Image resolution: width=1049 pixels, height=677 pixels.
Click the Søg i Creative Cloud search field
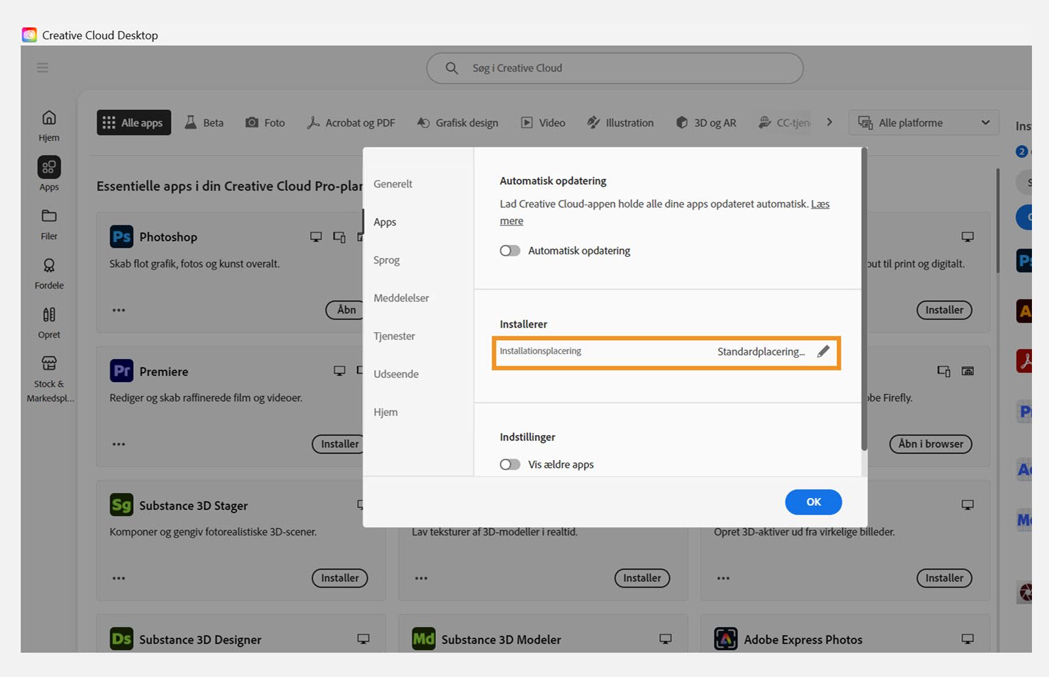pos(615,68)
